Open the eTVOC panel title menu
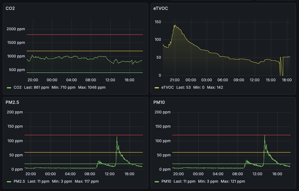Screen dimensions: 299x191 click(160, 8)
